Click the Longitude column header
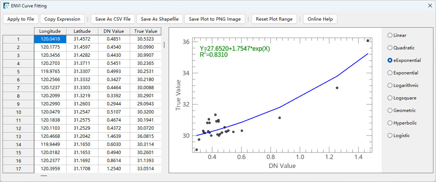436x182 pixels. [50, 31]
